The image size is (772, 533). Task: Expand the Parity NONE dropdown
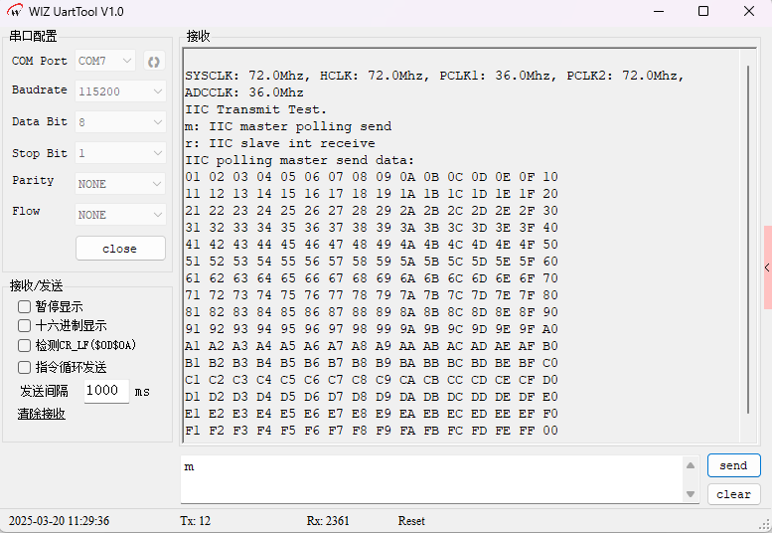(120, 184)
